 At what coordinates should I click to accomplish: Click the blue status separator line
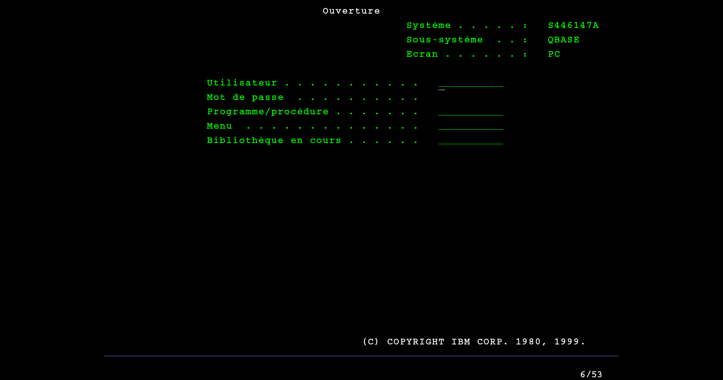[x=361, y=356]
